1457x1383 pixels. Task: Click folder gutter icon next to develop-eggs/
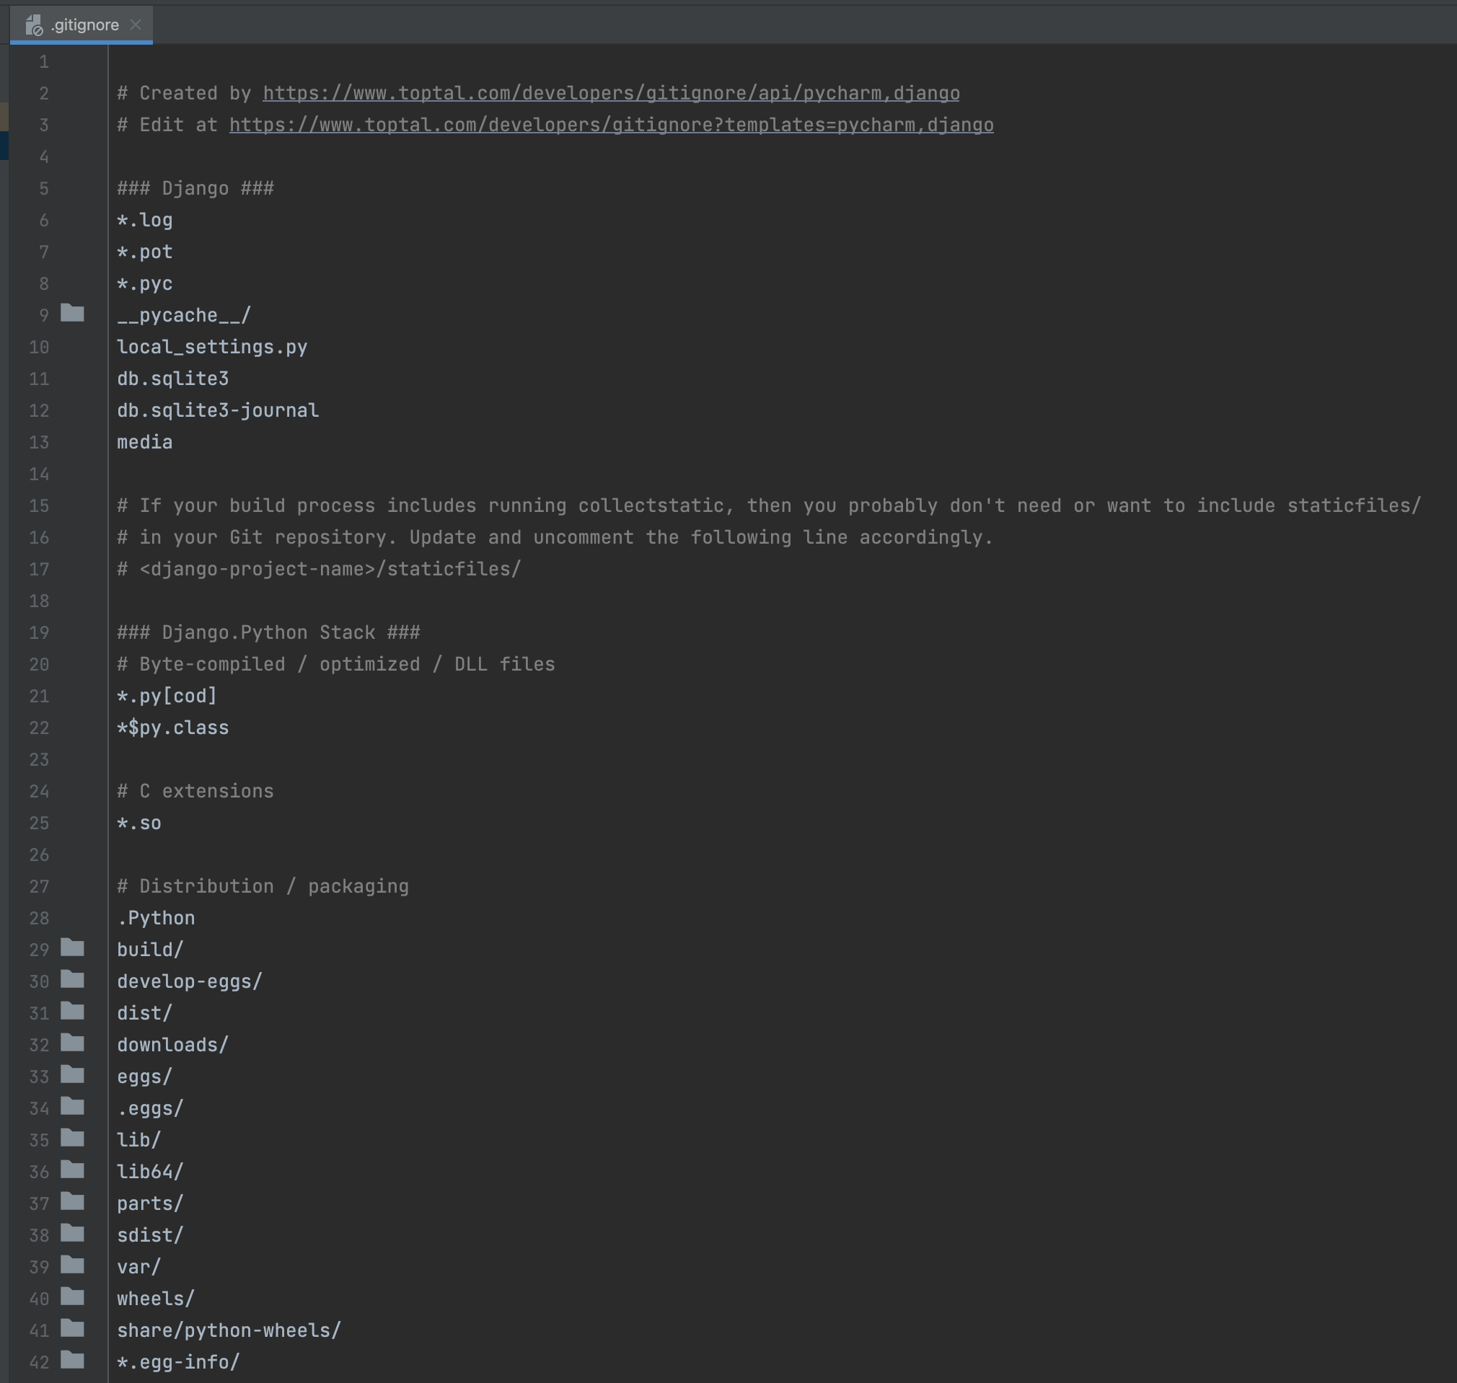click(72, 980)
